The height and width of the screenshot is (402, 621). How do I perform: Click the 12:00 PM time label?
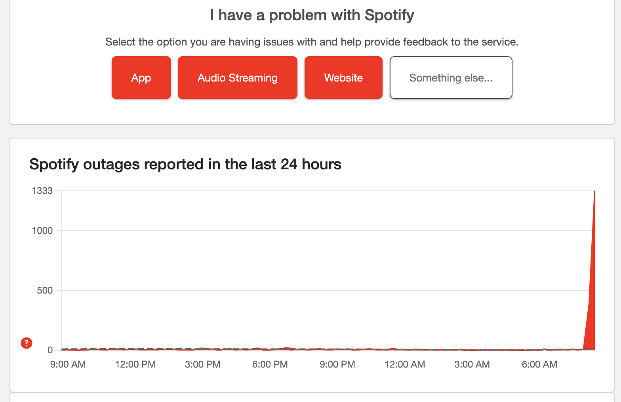tap(135, 364)
